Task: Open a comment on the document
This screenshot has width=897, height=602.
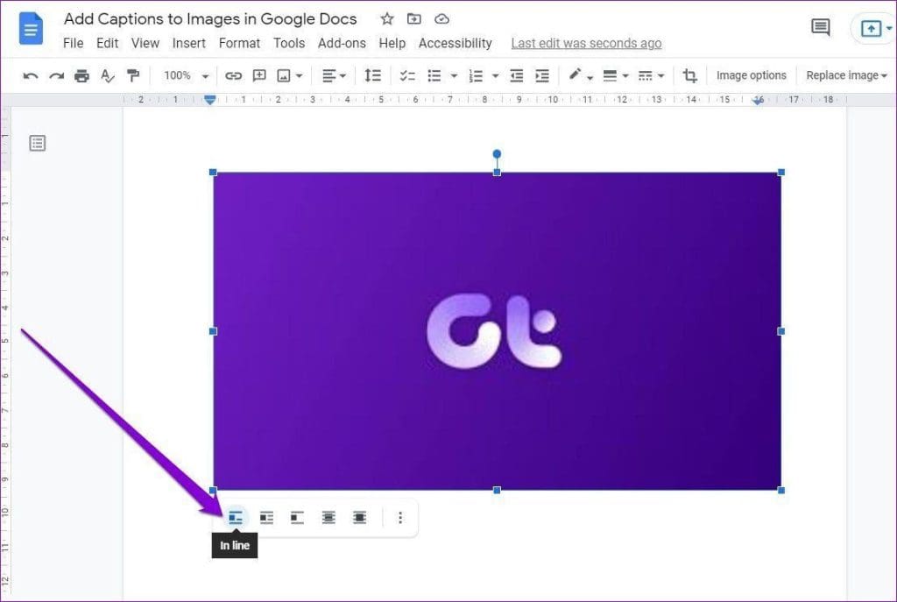Action: click(x=820, y=27)
